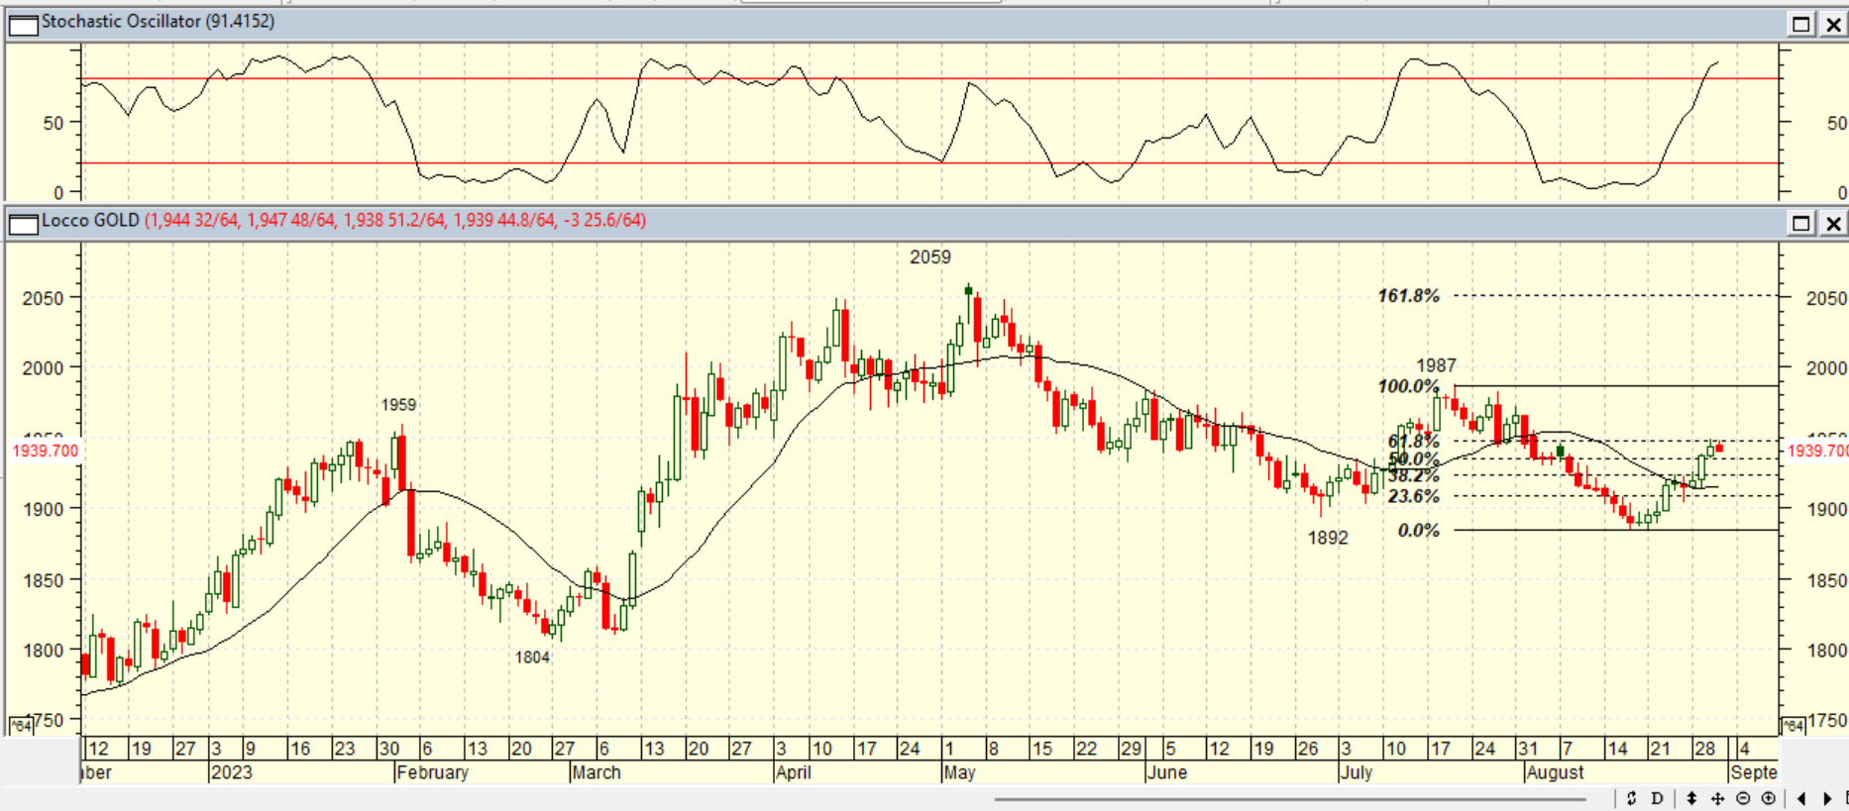Open the Stochastic Oscillator panel menu icon
The height and width of the screenshot is (811, 1849).
point(22,25)
